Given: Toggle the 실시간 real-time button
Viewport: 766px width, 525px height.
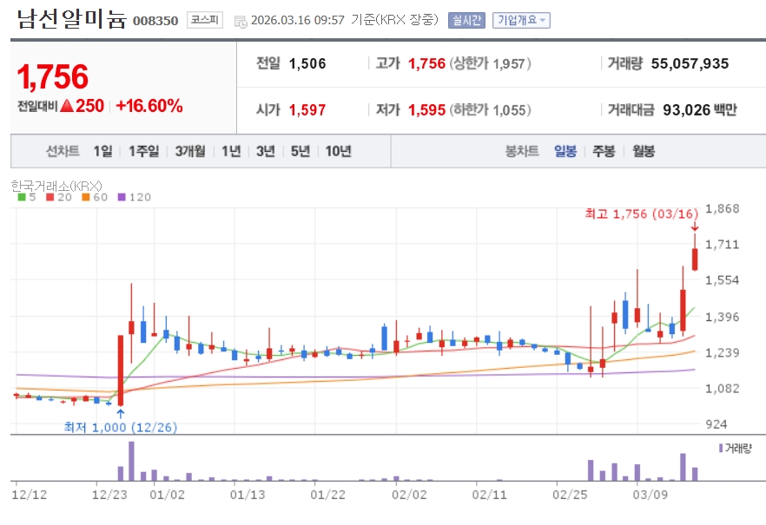Looking at the screenshot, I should click(466, 20).
